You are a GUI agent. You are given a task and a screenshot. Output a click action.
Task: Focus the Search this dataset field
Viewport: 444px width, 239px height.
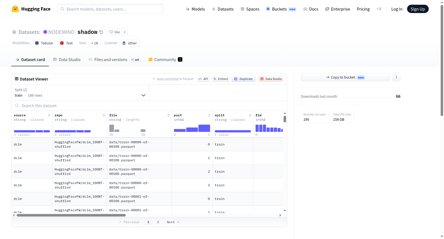pyautogui.click(x=149, y=105)
